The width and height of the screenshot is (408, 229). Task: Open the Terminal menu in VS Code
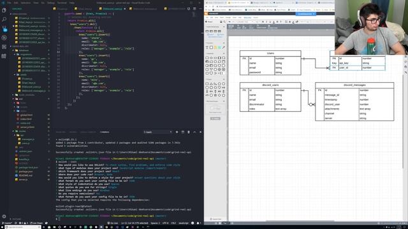62,3
